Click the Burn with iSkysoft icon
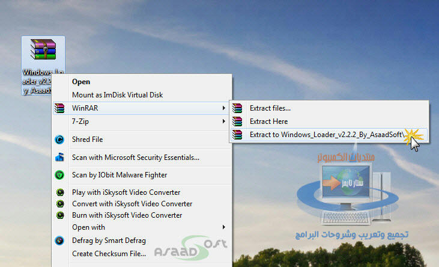This screenshot has width=439, height=267. coord(59,215)
